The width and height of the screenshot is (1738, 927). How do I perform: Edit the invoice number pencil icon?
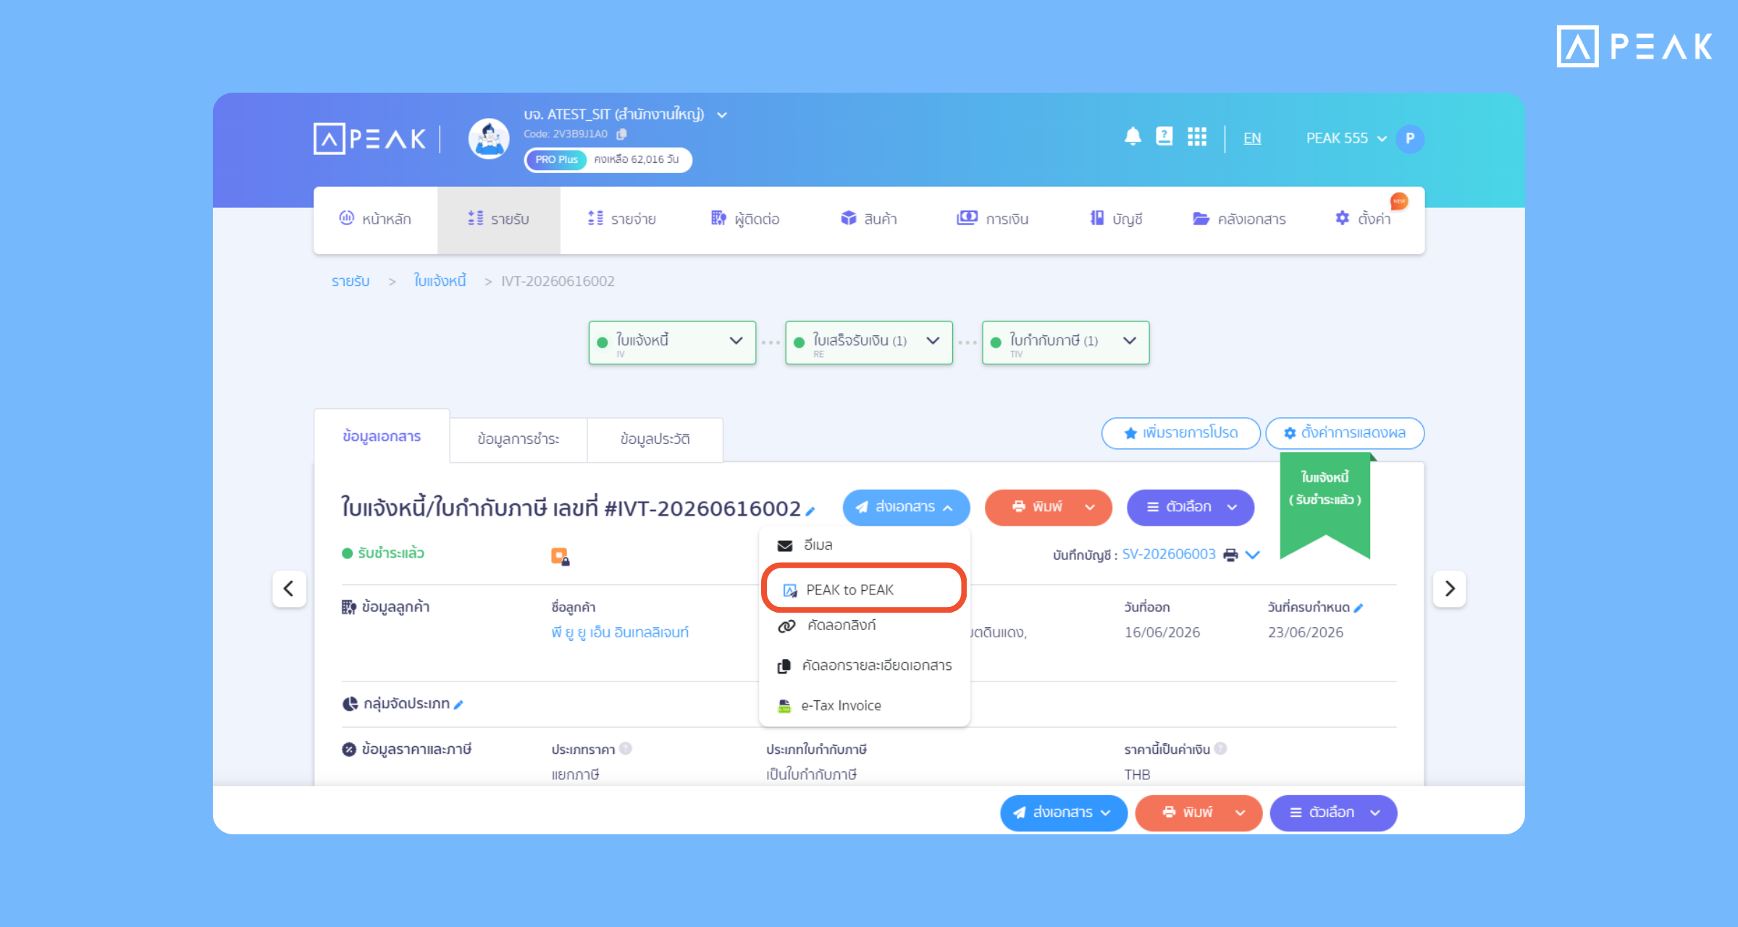coord(810,511)
